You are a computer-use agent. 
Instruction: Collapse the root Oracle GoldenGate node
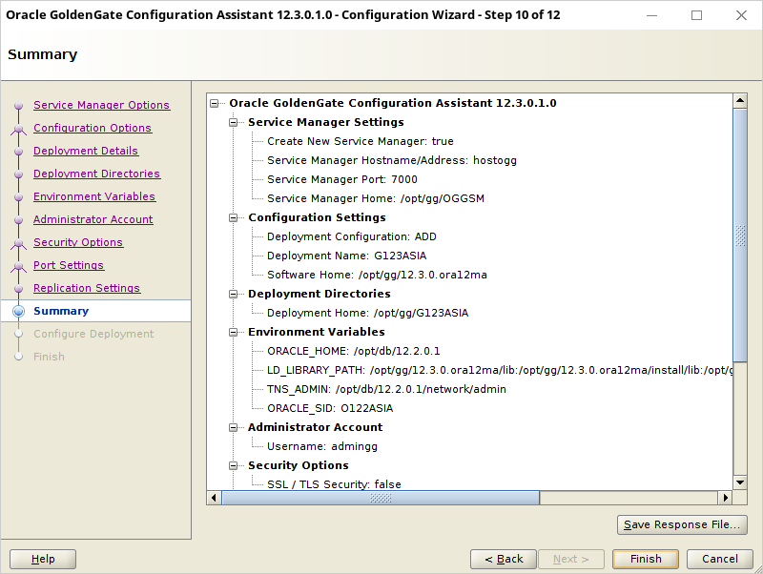point(214,103)
